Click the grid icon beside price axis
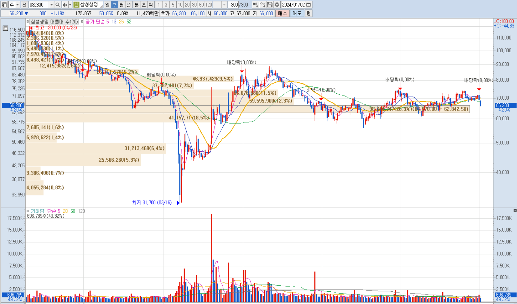This screenshot has width=517, height=304. coord(5,28)
